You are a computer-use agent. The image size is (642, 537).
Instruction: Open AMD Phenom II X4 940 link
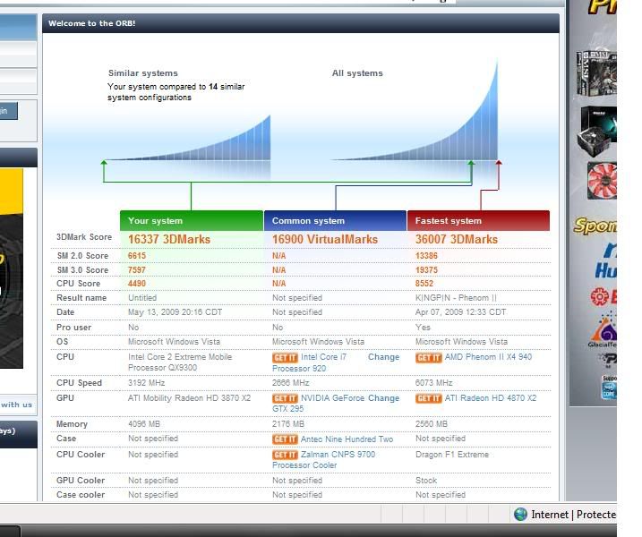pyautogui.click(x=488, y=357)
